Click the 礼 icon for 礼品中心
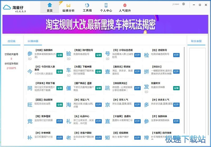Screen dimensions: 211x147 click(69, 121)
